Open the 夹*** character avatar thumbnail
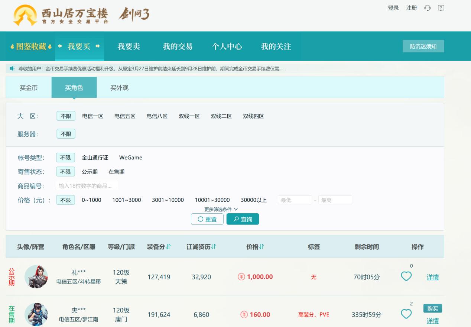 36,314
